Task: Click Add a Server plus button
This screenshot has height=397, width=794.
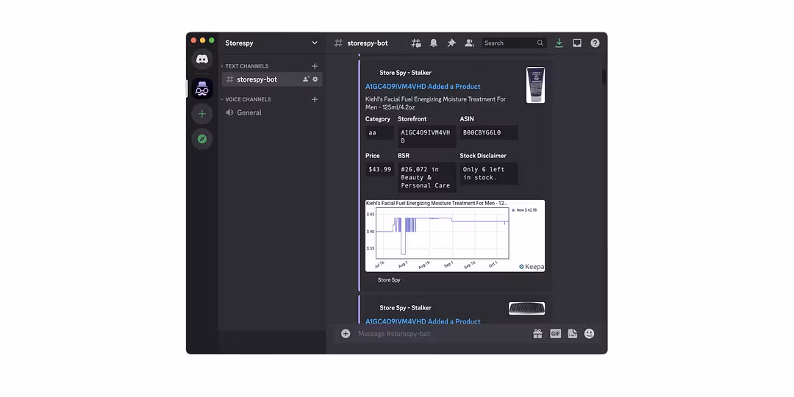Action: [x=202, y=114]
